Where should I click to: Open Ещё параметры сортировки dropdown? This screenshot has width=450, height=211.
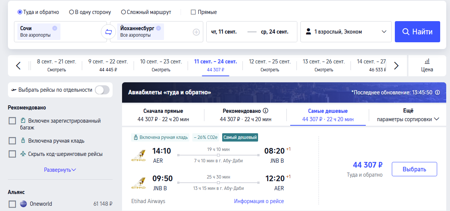(408, 115)
